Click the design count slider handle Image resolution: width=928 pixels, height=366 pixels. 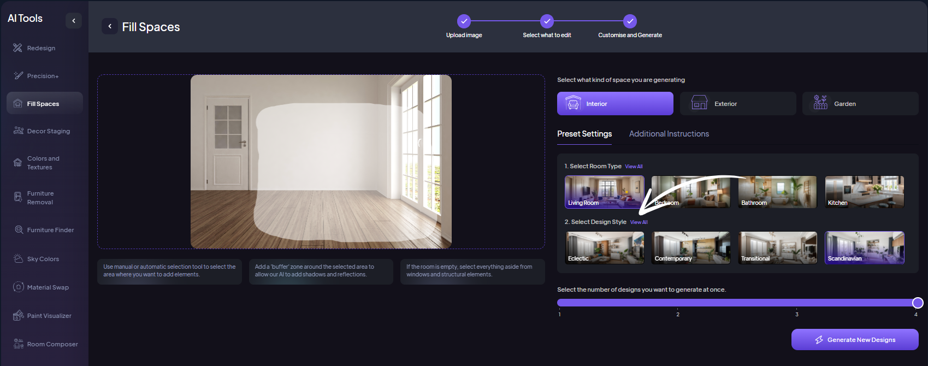(918, 303)
